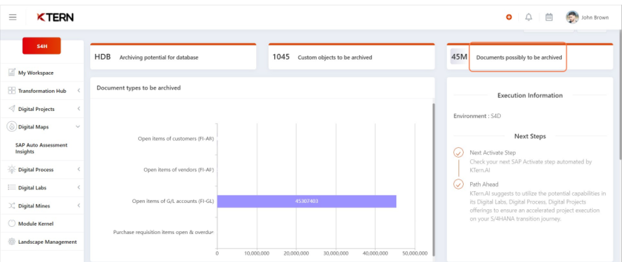
Task: Select SAP Auto Assessment Insights submenu
Action: click(41, 148)
